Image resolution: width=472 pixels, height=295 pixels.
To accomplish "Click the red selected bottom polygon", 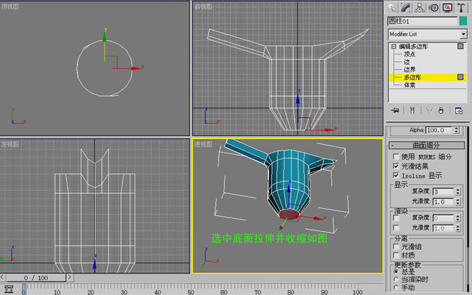I will (x=289, y=214).
